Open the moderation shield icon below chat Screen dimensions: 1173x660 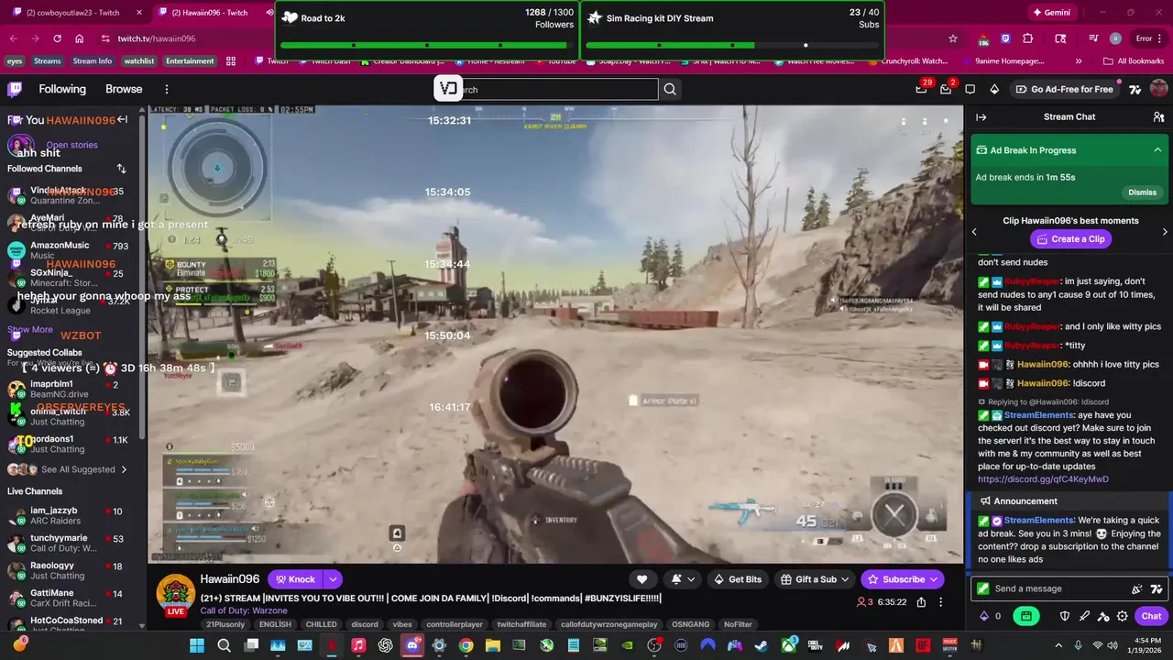pos(1065,616)
